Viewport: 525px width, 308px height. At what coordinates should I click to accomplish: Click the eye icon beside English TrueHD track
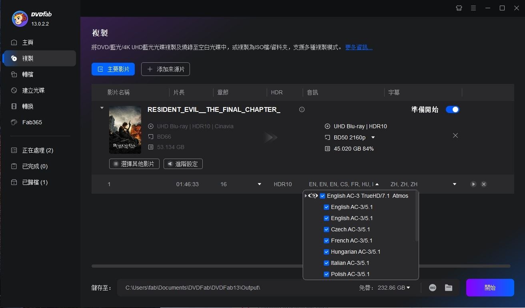[x=313, y=196]
